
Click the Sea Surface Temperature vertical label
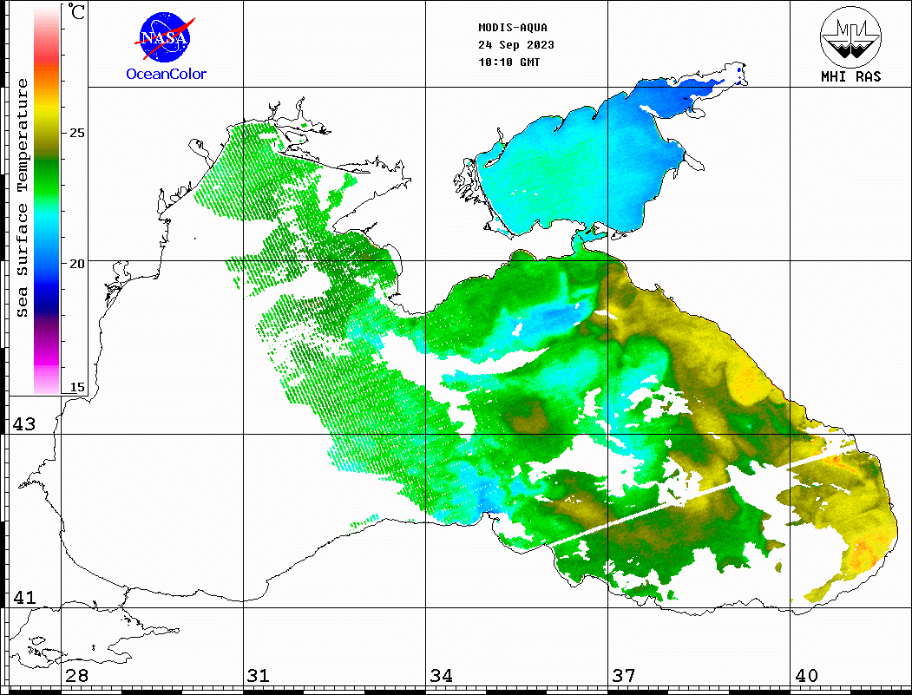click(x=22, y=198)
